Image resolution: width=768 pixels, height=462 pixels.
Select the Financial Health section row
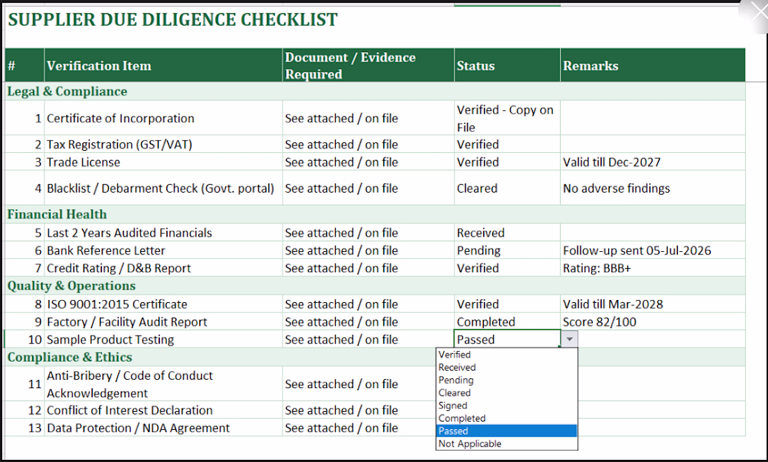pos(375,214)
